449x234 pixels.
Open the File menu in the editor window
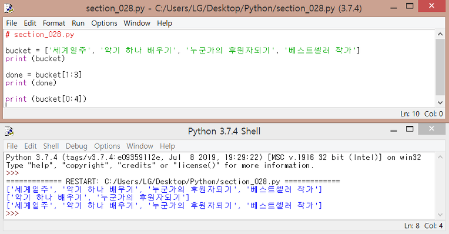11,23
